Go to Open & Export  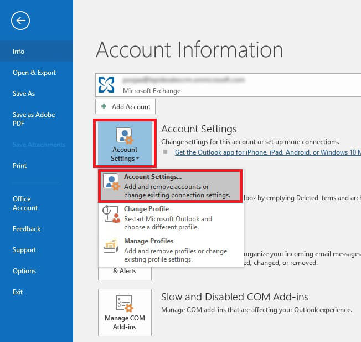34,73
